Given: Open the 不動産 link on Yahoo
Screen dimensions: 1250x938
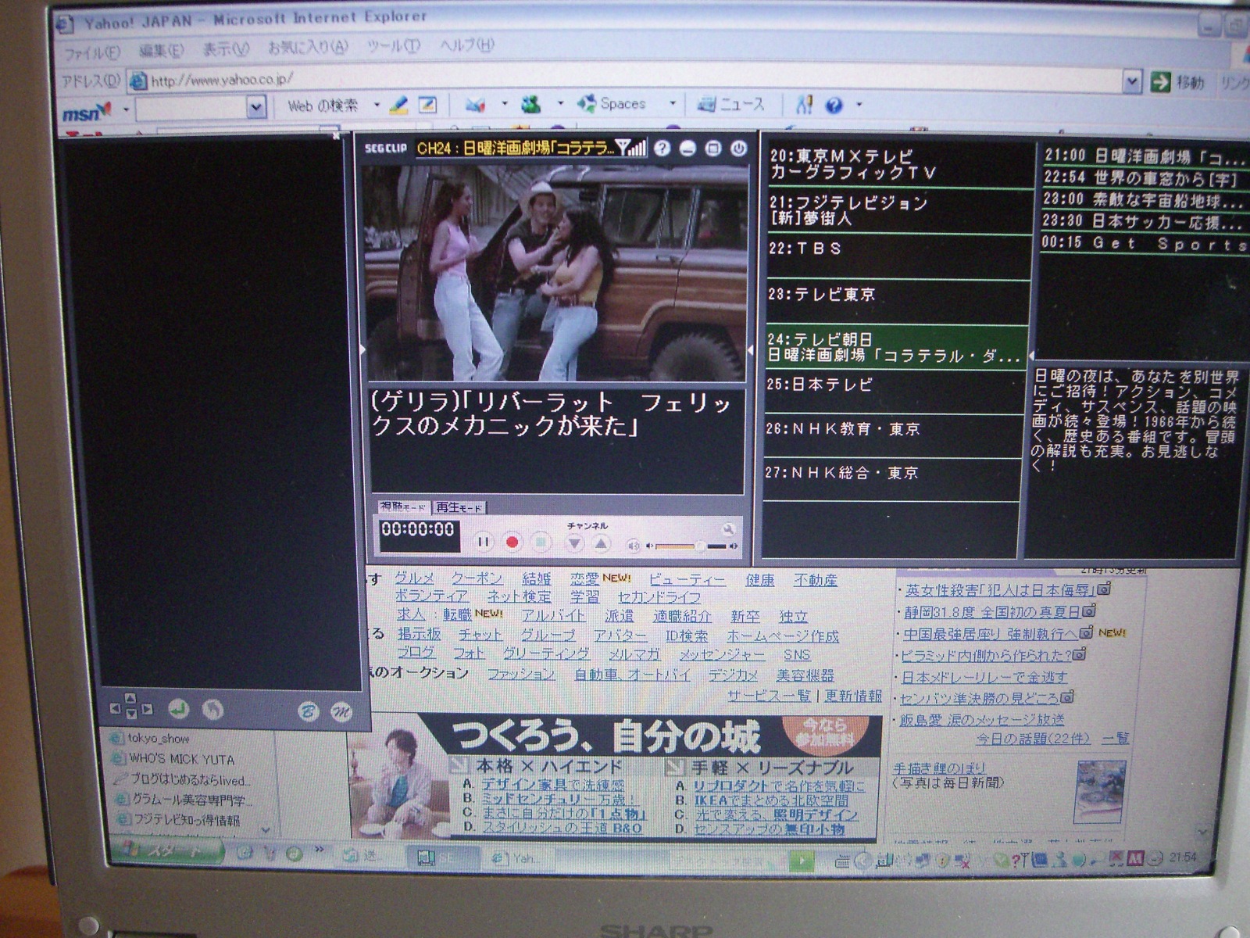Looking at the screenshot, I should (x=815, y=580).
